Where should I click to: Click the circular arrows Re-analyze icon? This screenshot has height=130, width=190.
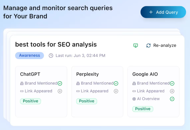(x=148, y=46)
